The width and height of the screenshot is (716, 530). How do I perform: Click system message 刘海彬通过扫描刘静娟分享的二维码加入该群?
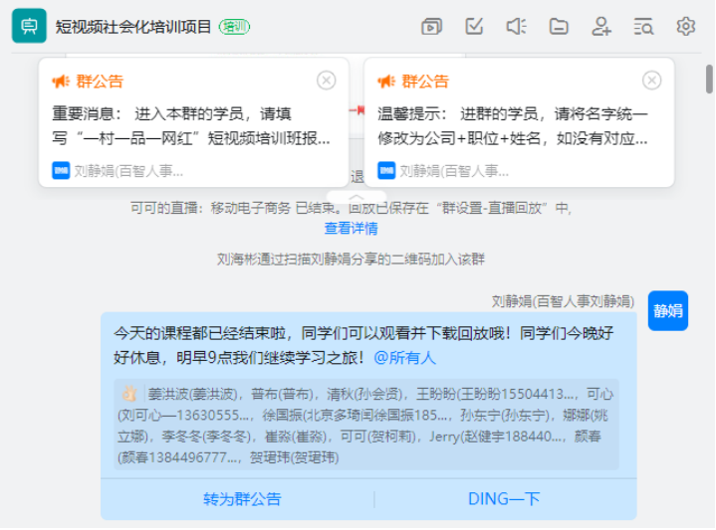tap(351, 260)
